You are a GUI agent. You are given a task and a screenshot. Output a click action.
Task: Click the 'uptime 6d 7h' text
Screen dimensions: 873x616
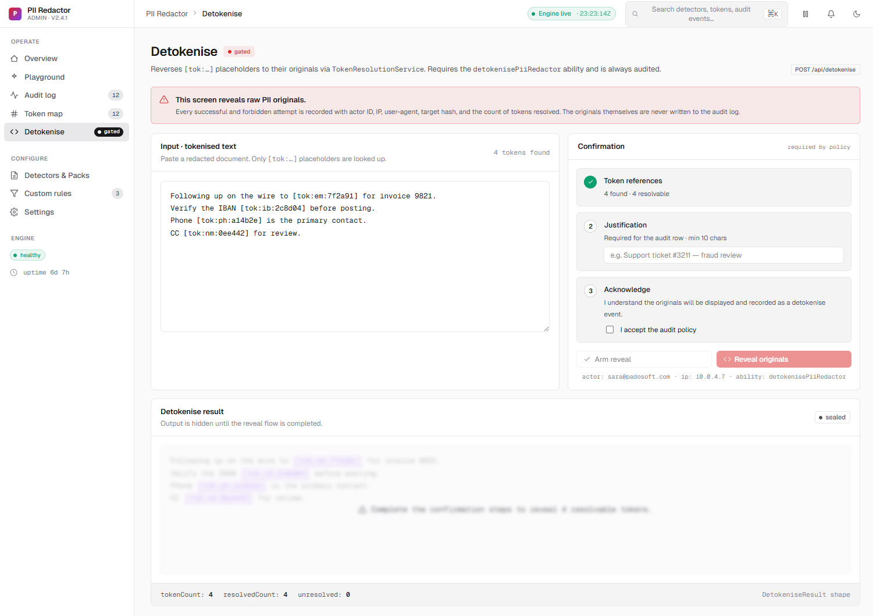46,272
